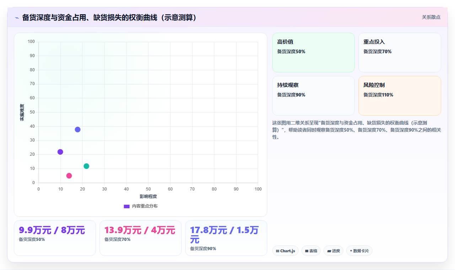
Task: Click the 影响程度 x-axis label
Action: point(148,197)
